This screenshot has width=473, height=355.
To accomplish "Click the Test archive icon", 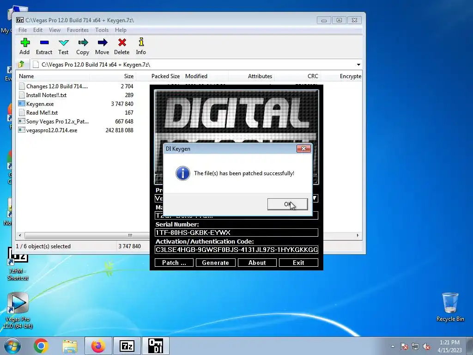I will tap(63, 46).
